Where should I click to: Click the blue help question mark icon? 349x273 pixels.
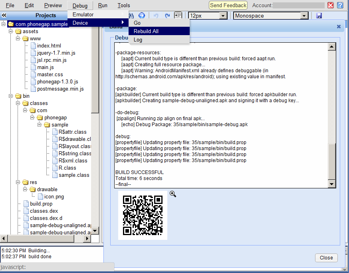click(340, 5)
